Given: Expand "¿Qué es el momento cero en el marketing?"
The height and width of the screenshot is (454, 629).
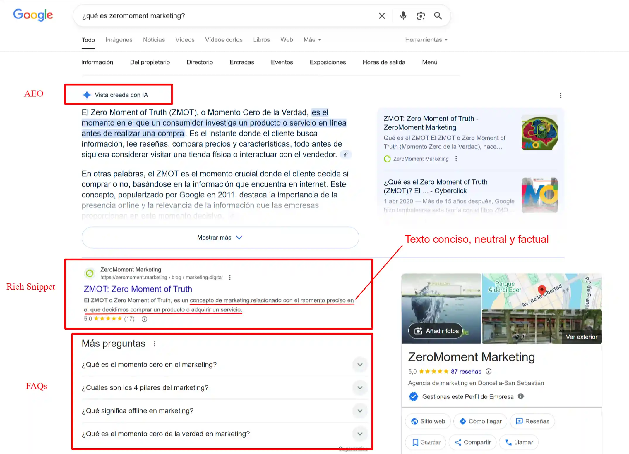Looking at the screenshot, I should (360, 365).
